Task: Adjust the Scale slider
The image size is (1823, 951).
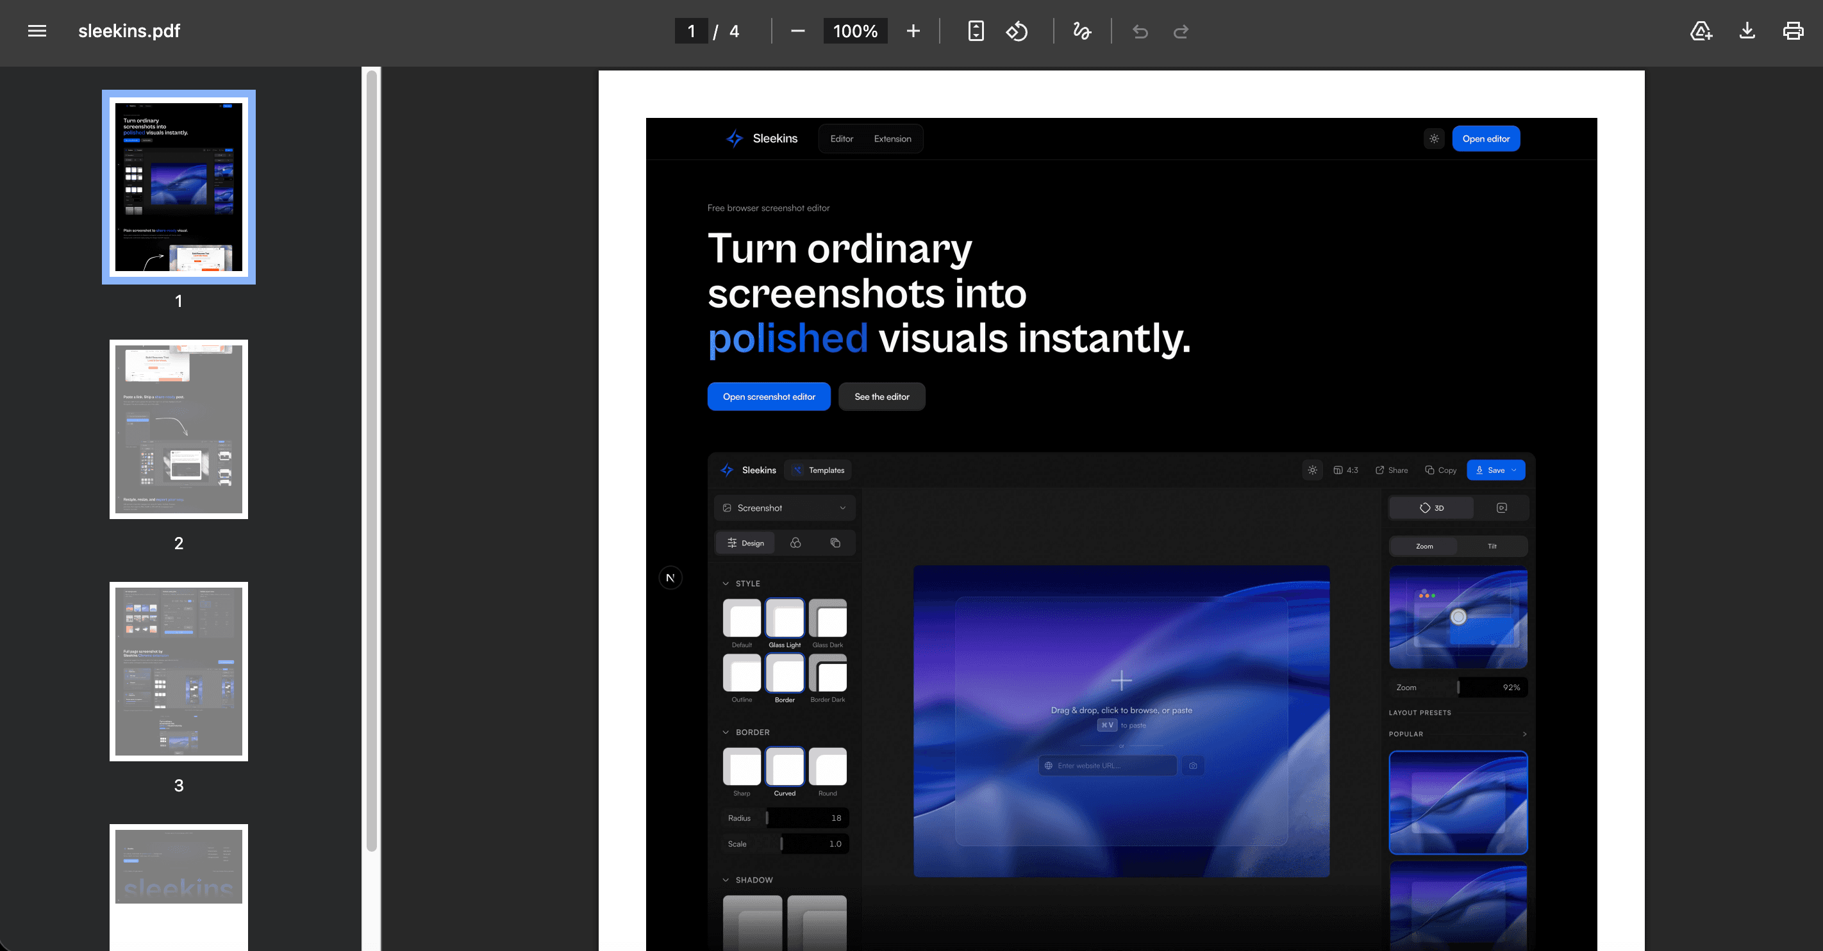Action: coord(785,844)
